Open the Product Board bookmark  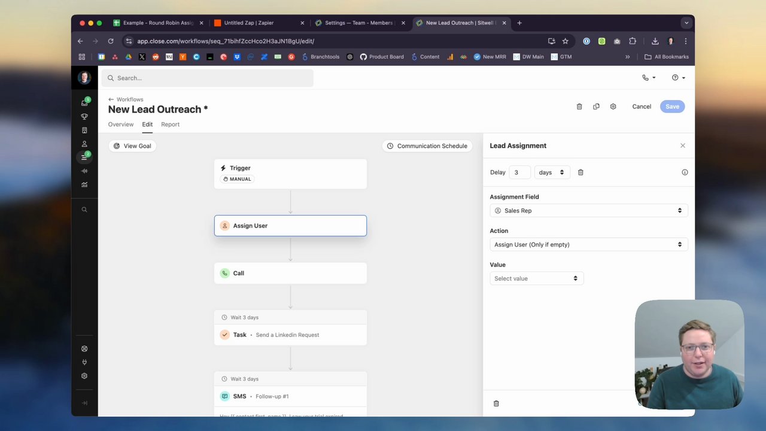coord(381,57)
